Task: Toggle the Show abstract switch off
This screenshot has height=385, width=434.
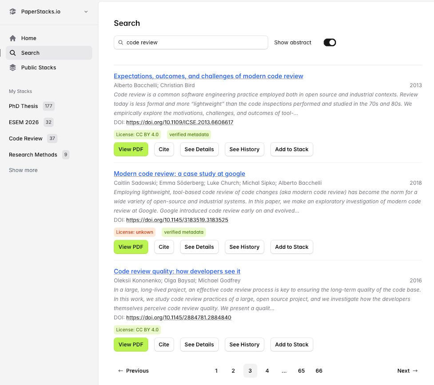Action: click(x=330, y=43)
